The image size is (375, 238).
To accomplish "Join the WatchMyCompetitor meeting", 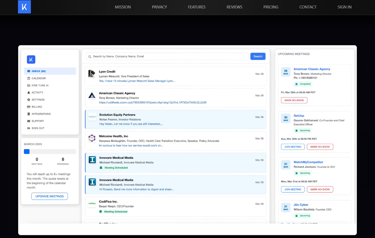I will [x=293, y=189].
